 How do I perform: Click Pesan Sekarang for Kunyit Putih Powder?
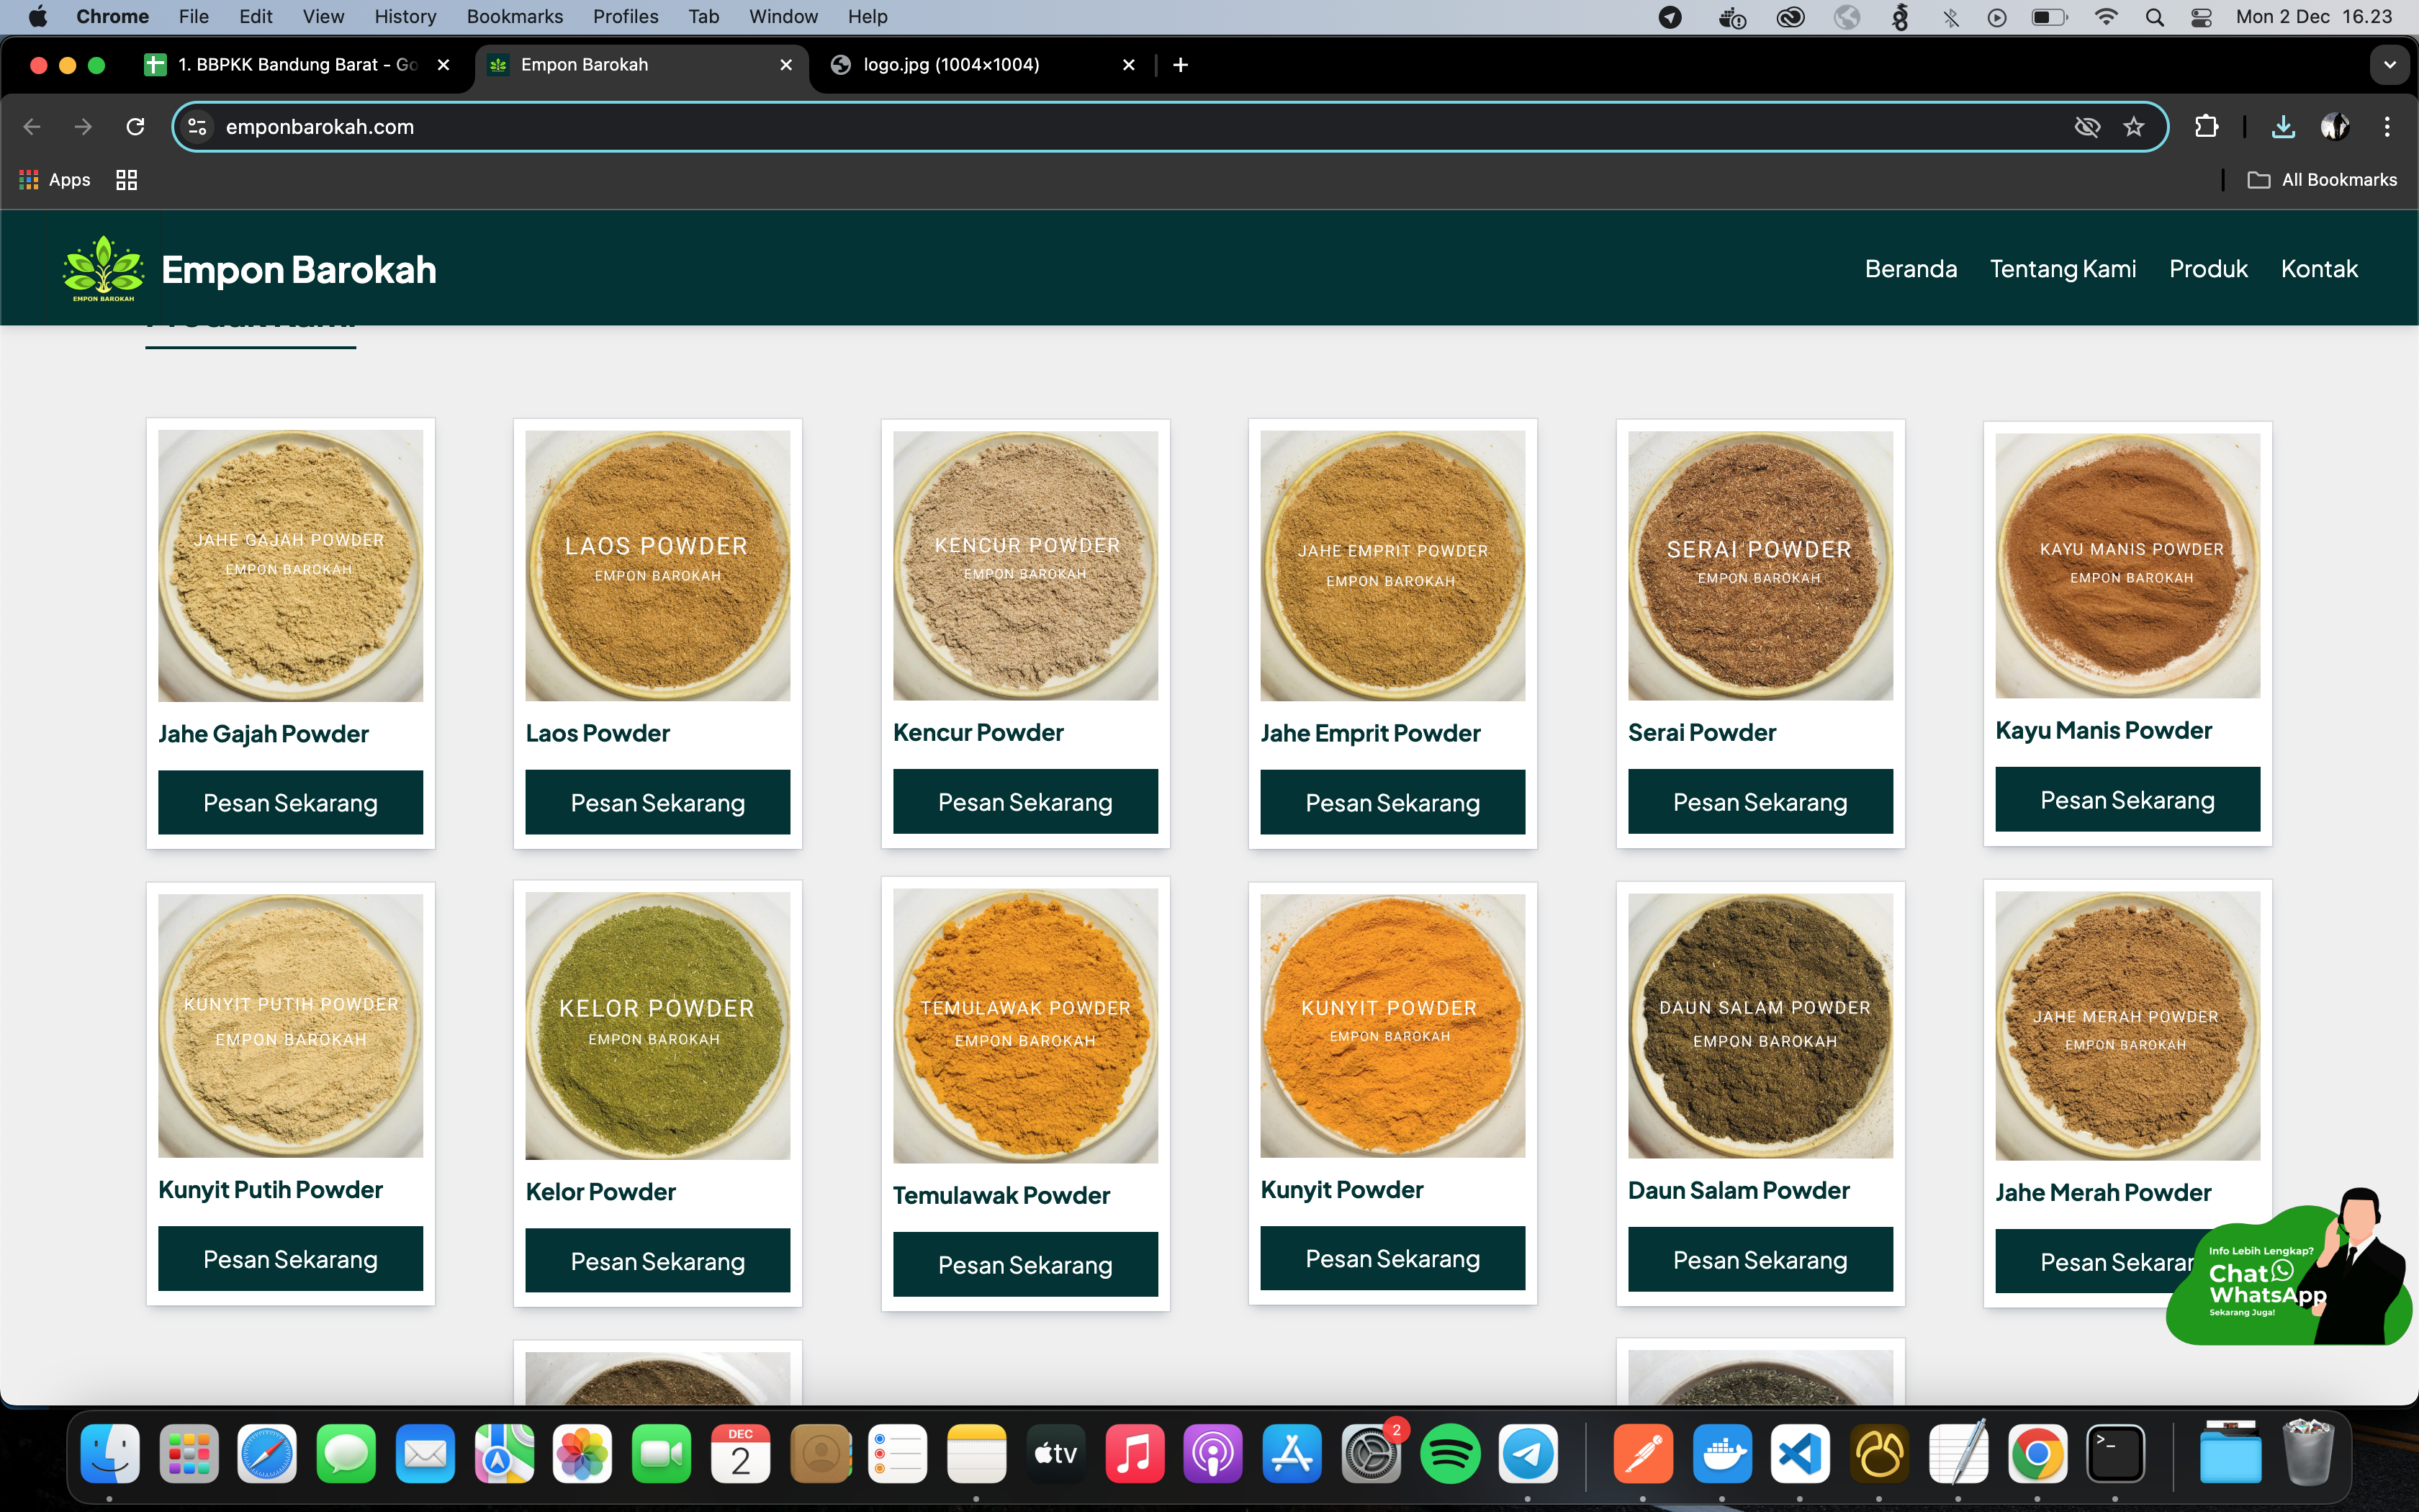point(290,1259)
